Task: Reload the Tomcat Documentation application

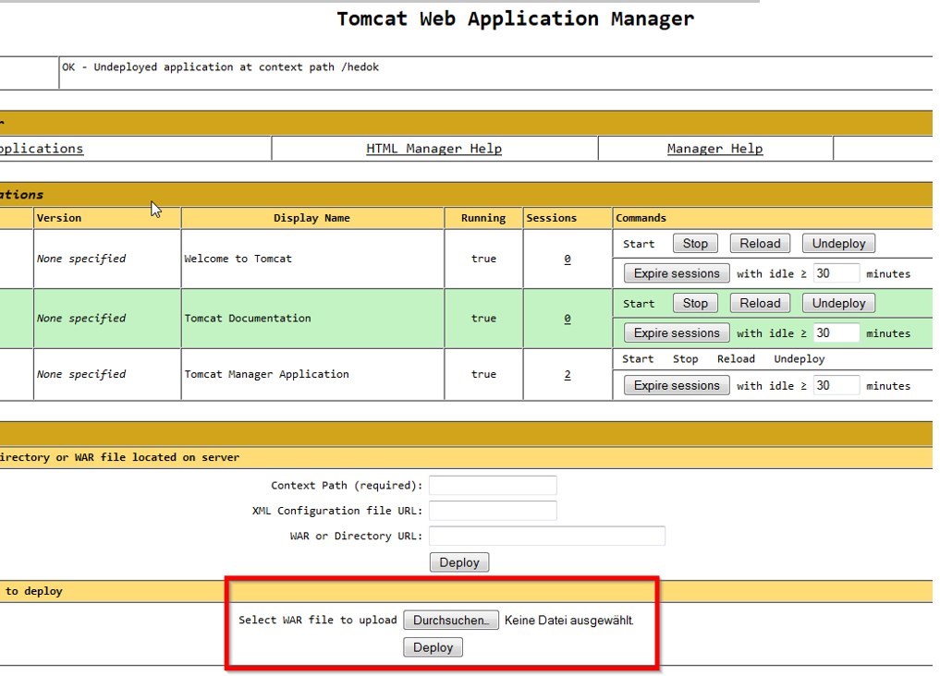Action: [x=760, y=304]
